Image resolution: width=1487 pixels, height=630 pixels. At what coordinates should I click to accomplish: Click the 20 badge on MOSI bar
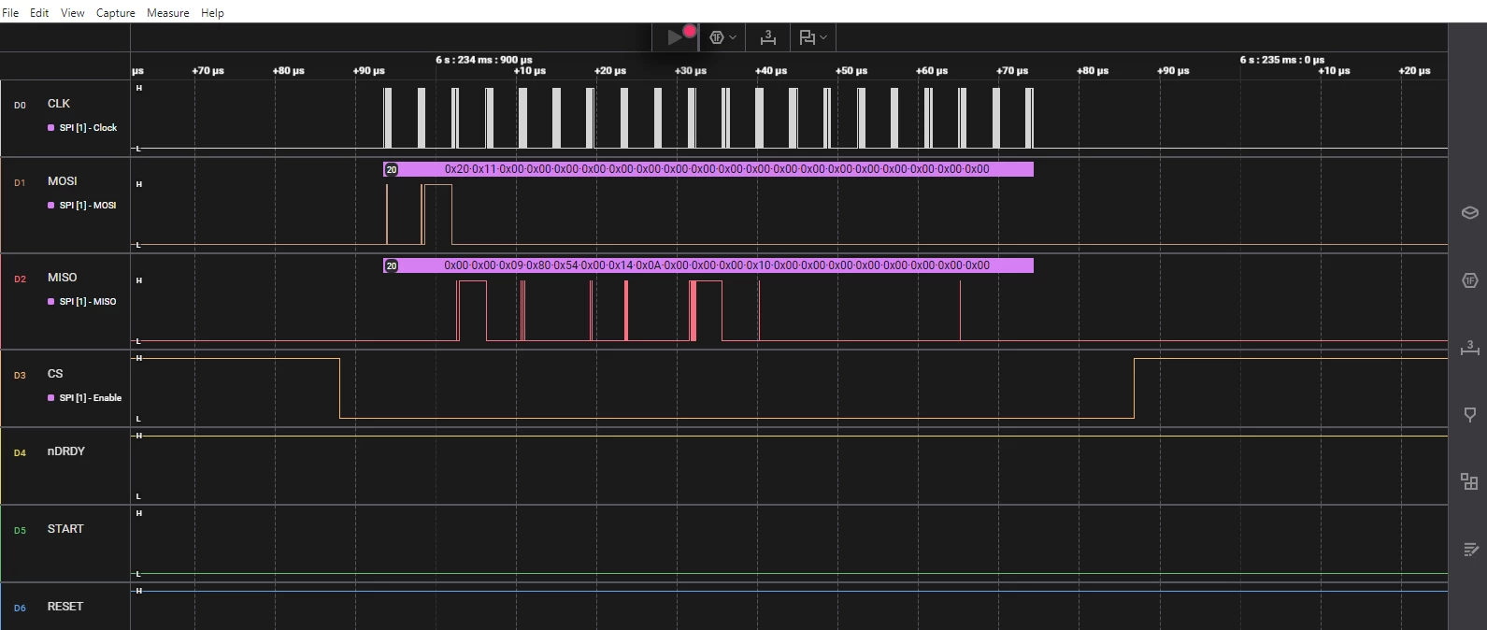point(392,169)
